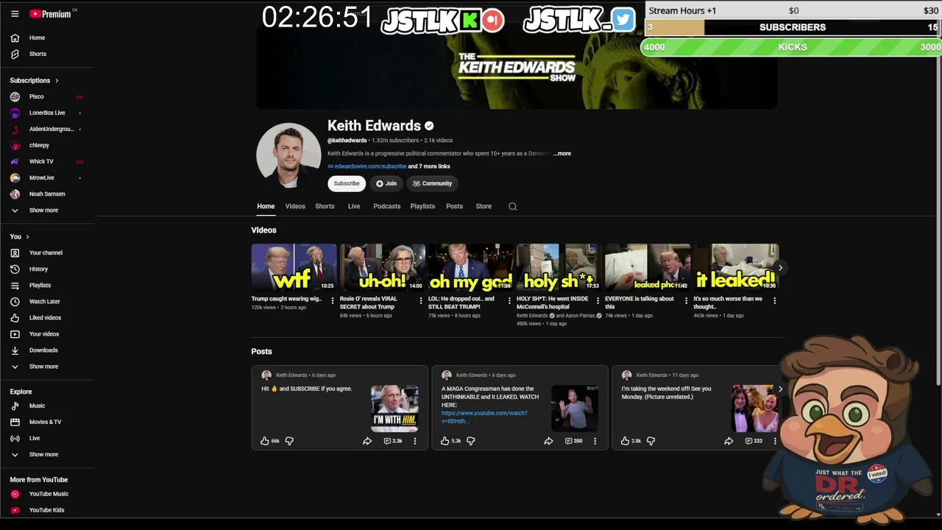
Task: Open the History page icon
Action: [x=15, y=269]
